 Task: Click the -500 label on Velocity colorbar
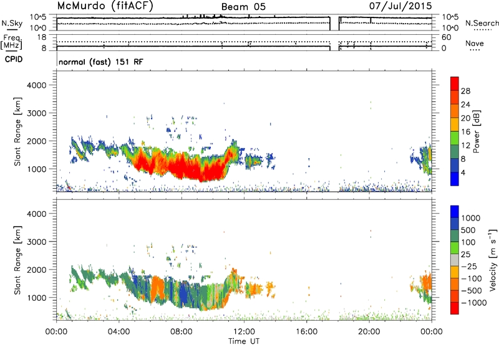(x=472, y=290)
